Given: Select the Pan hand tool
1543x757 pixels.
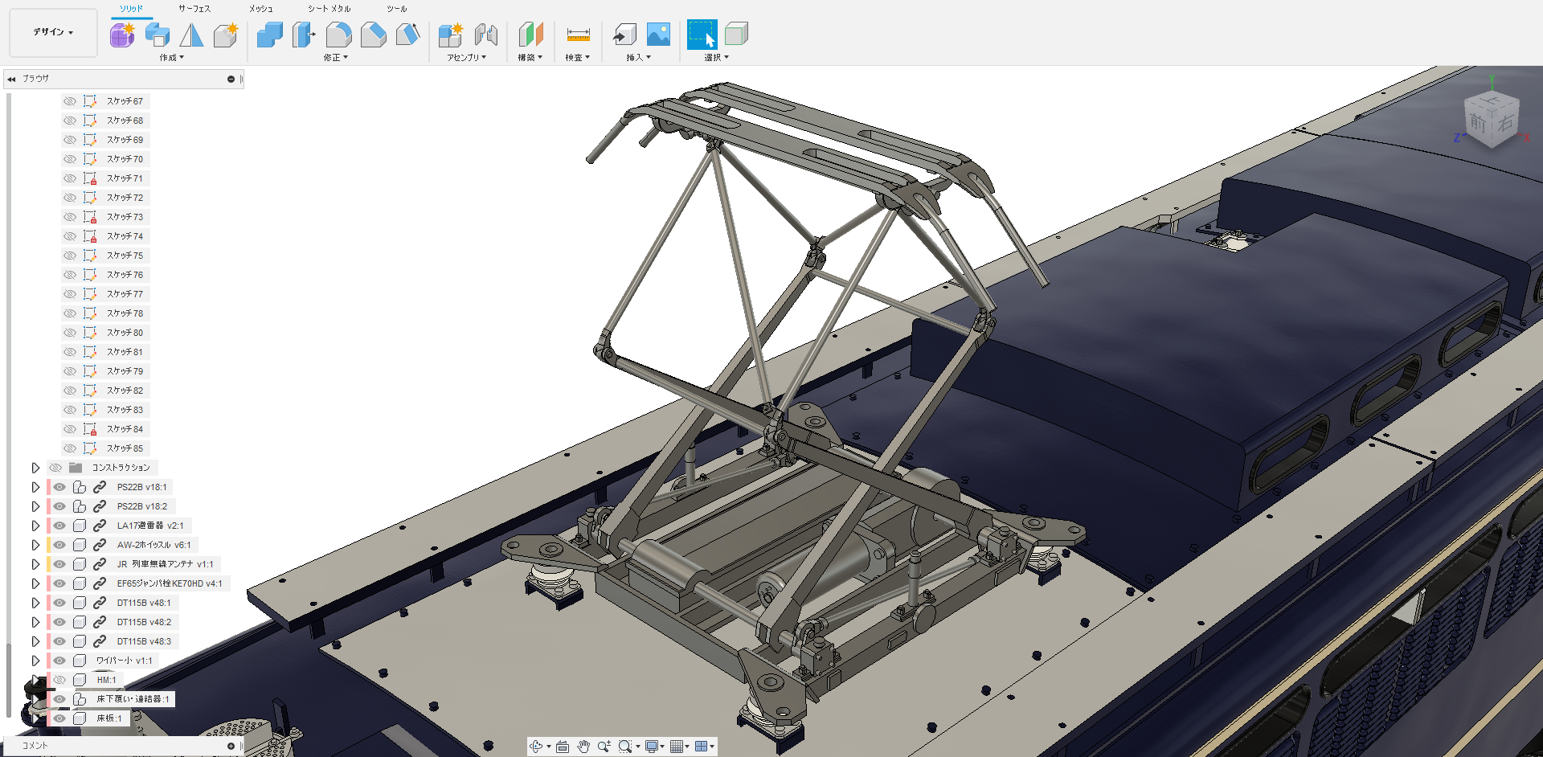Looking at the screenshot, I should pos(583,747).
